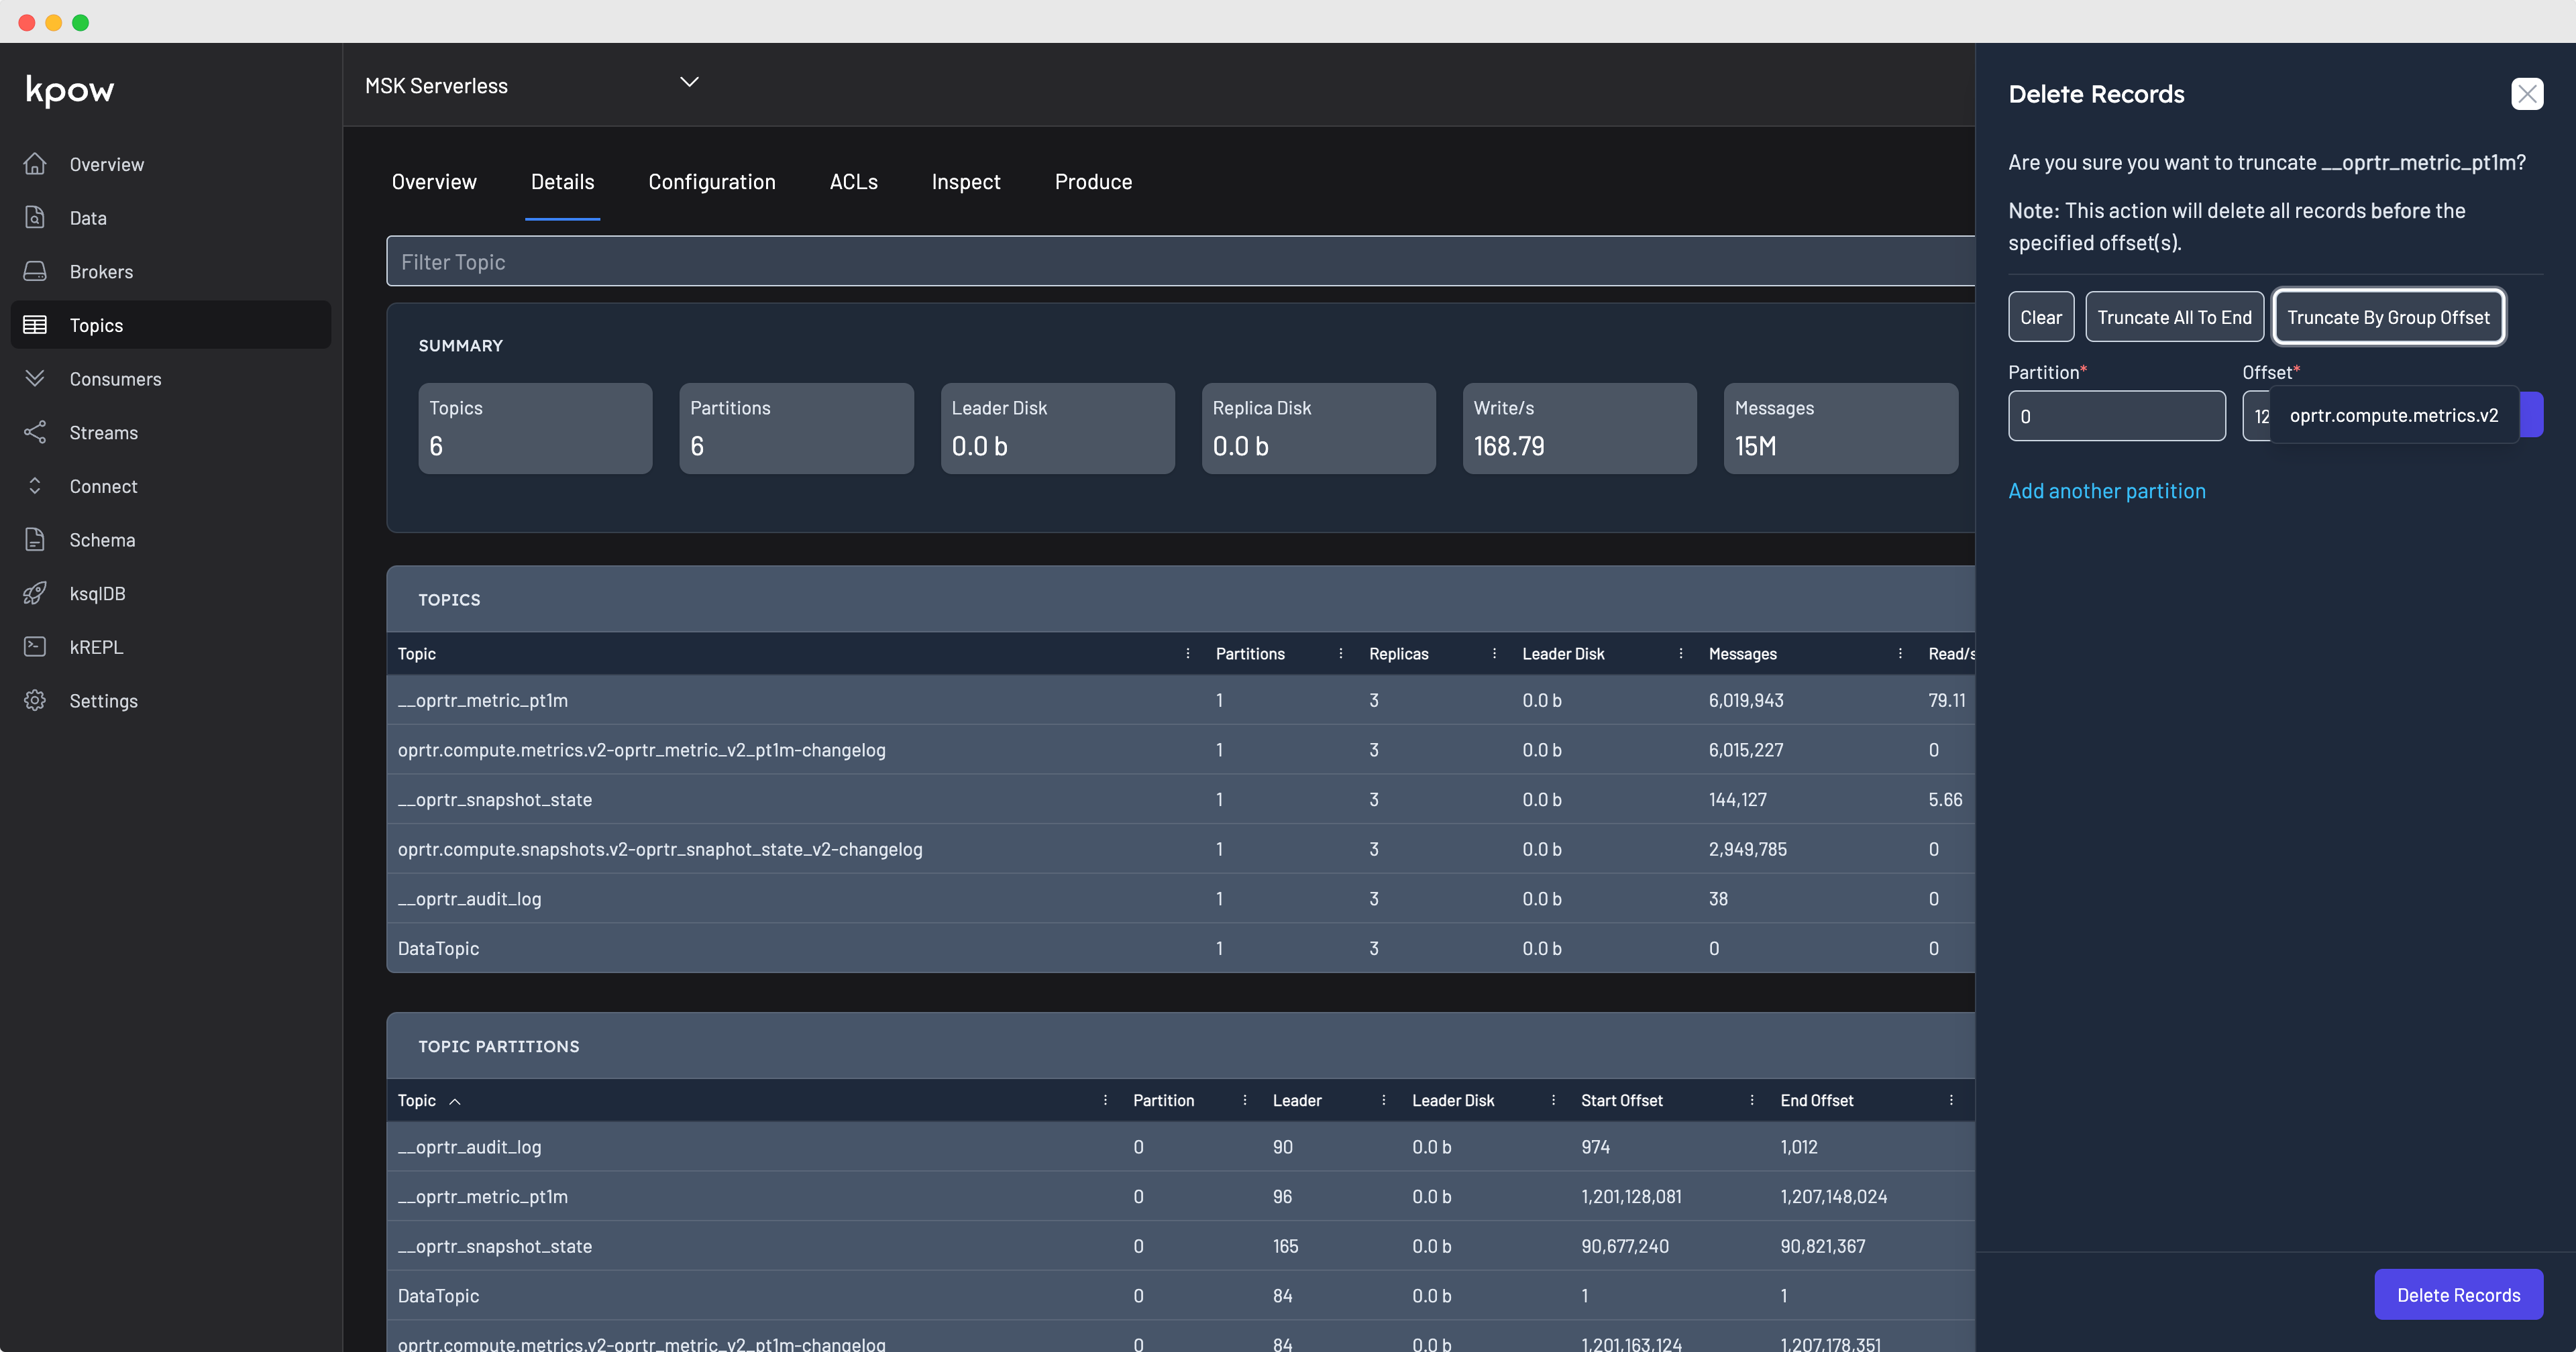
Task: Open ksqlDB via the rocket icon
Action: pyautogui.click(x=35, y=593)
